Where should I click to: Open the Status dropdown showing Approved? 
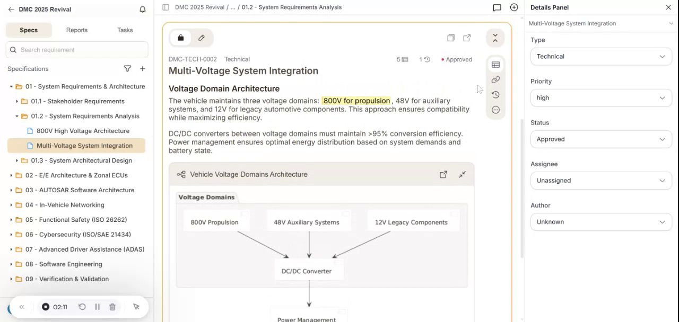[601, 139]
